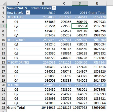113x112 pixels.
Task: Click the Grand Total column header
Action: click(x=97, y=13)
